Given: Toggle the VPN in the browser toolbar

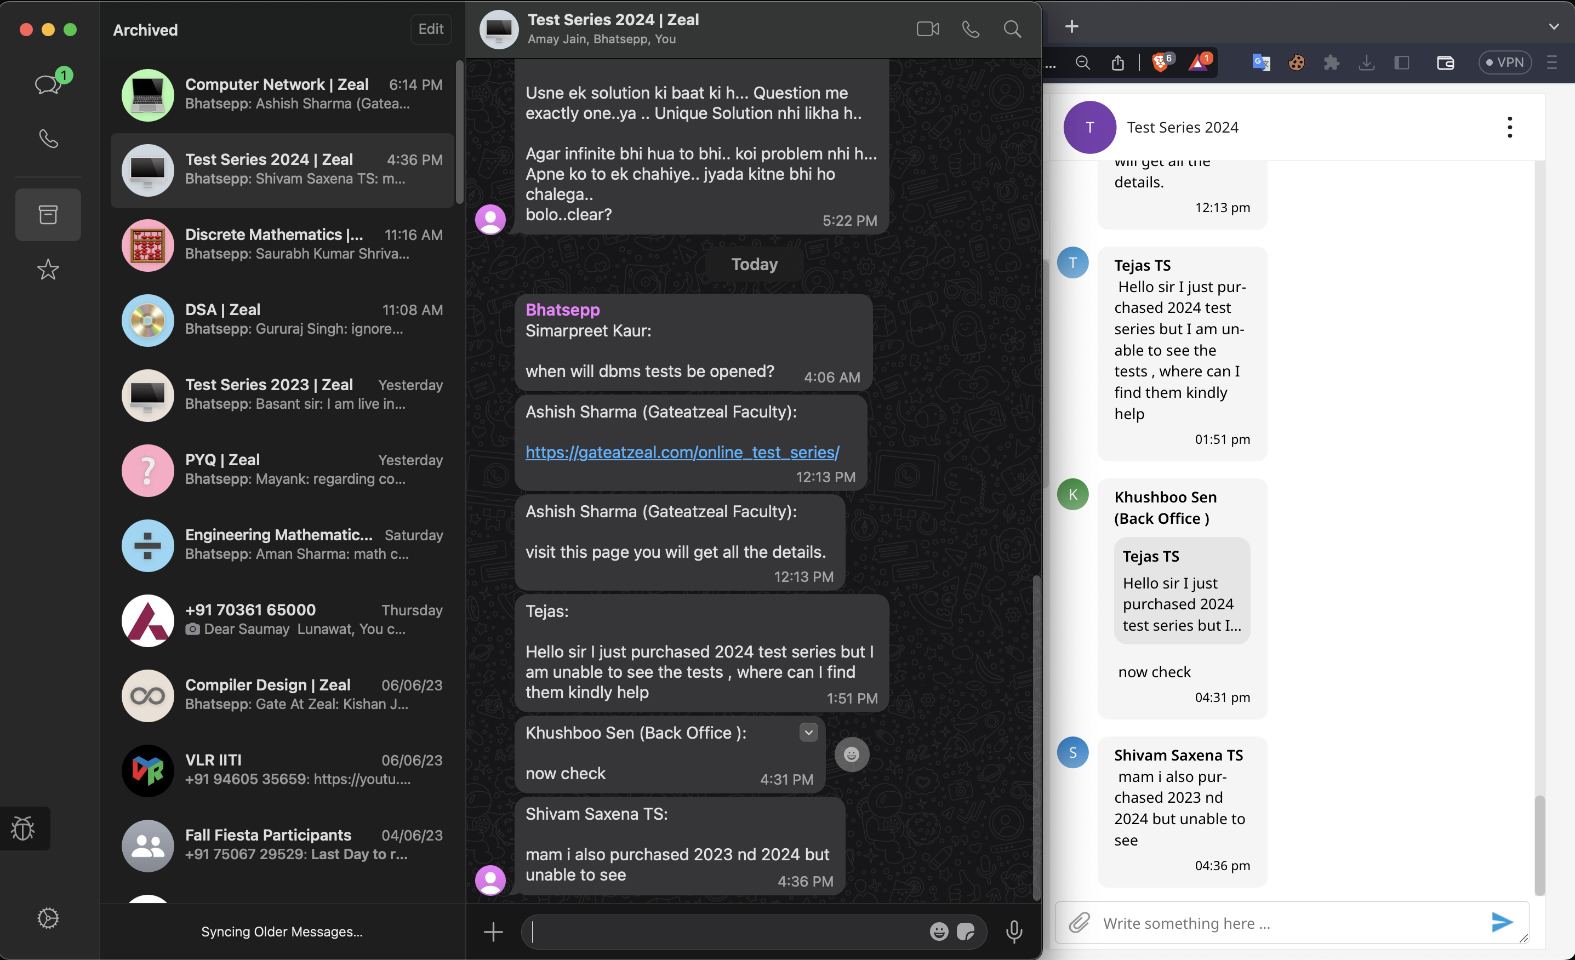Looking at the screenshot, I should pyautogui.click(x=1505, y=62).
